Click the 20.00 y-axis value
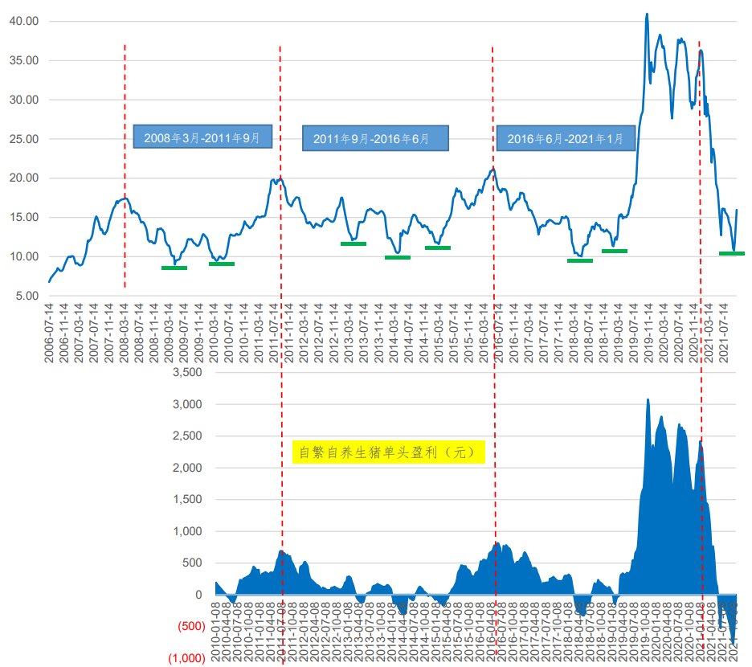 pyautogui.click(x=24, y=178)
